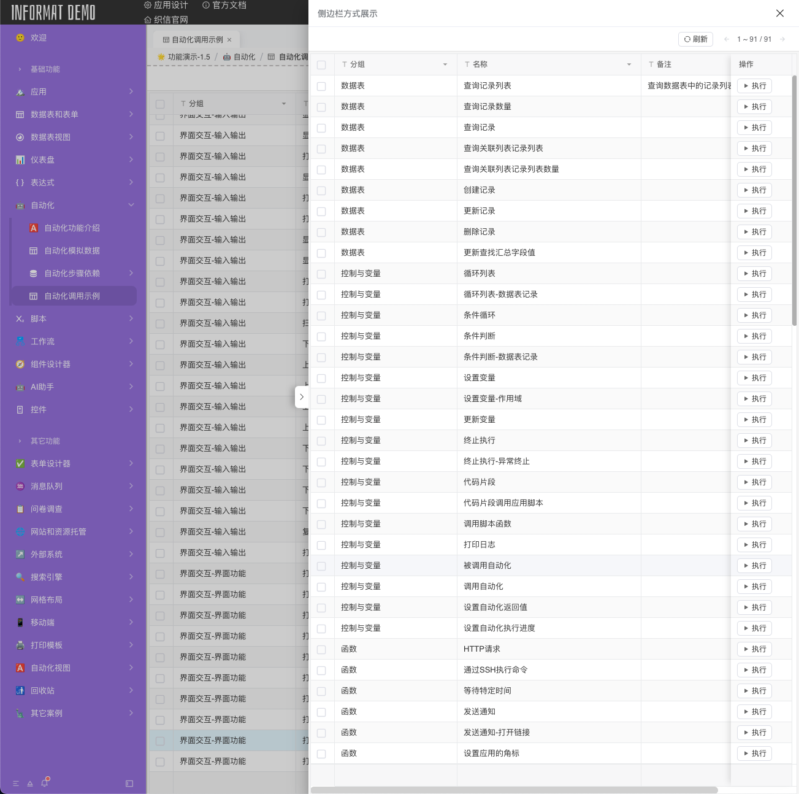Viewport: 799px width, 794px height.
Task: Select 自动化功能介绍 menu item
Action: pyautogui.click(x=72, y=228)
